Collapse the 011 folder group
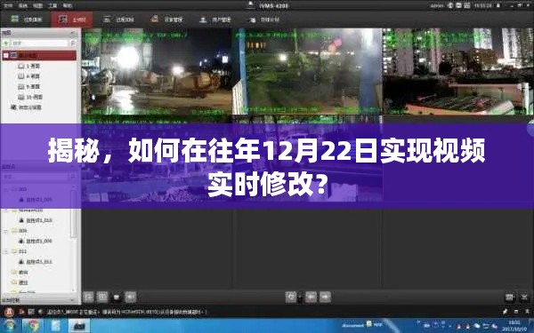 [x=6, y=251]
